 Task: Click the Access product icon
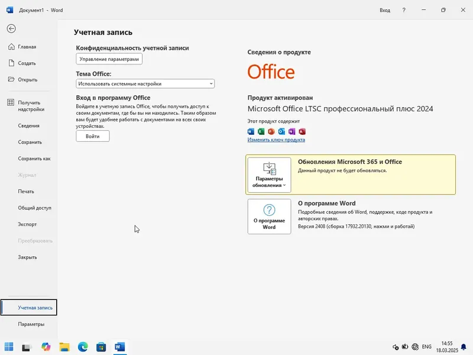pyautogui.click(x=301, y=131)
